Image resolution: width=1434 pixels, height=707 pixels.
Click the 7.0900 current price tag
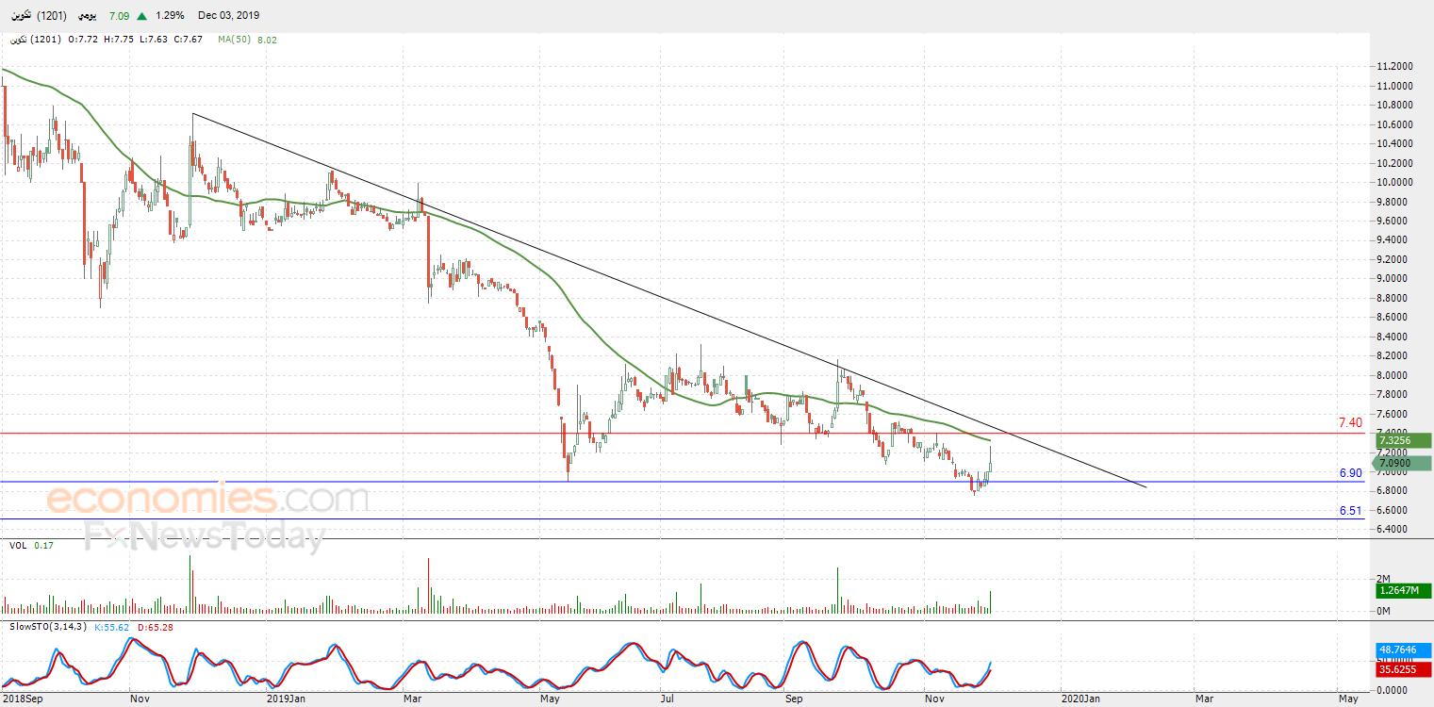1402,463
